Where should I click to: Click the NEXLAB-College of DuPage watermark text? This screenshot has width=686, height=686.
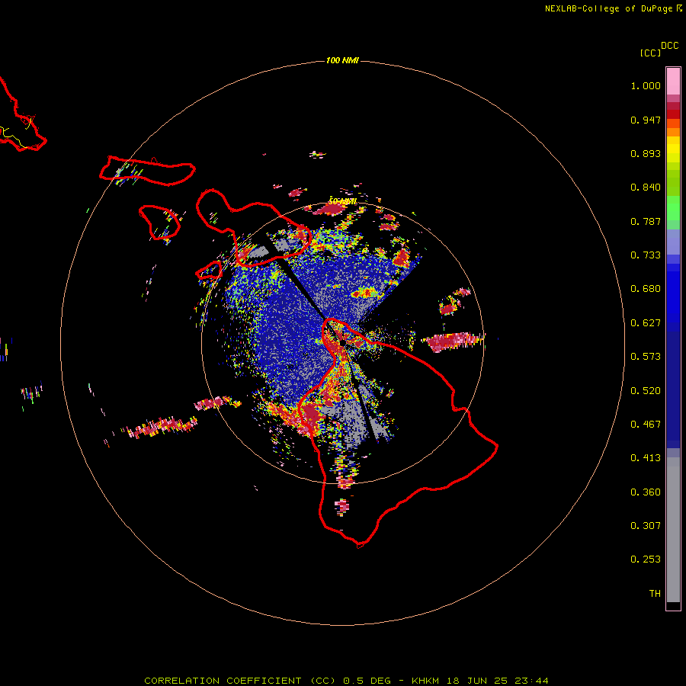coord(608,8)
